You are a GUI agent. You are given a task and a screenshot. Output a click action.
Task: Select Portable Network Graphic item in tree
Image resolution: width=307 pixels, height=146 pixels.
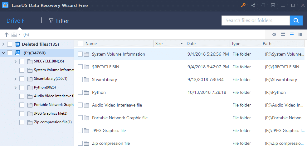point(54,105)
